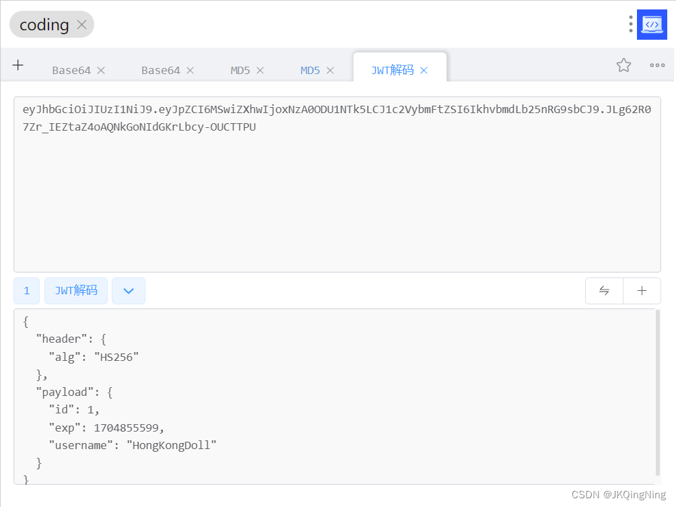Screen dimensions: 676x507
Task: Remove the coding tag with its X
Action: pos(81,25)
